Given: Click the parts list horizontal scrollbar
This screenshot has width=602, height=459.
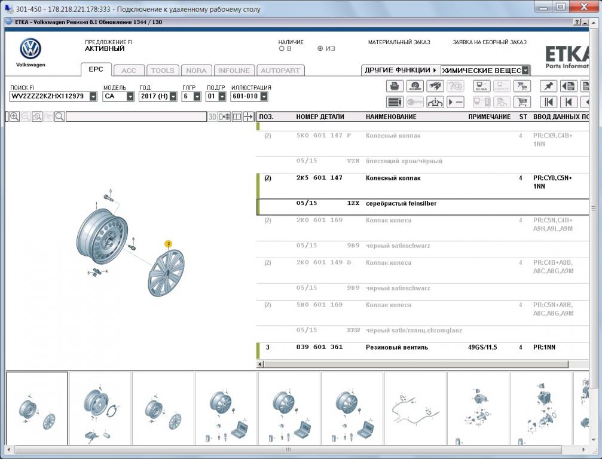Looking at the screenshot, I should coord(416,364).
